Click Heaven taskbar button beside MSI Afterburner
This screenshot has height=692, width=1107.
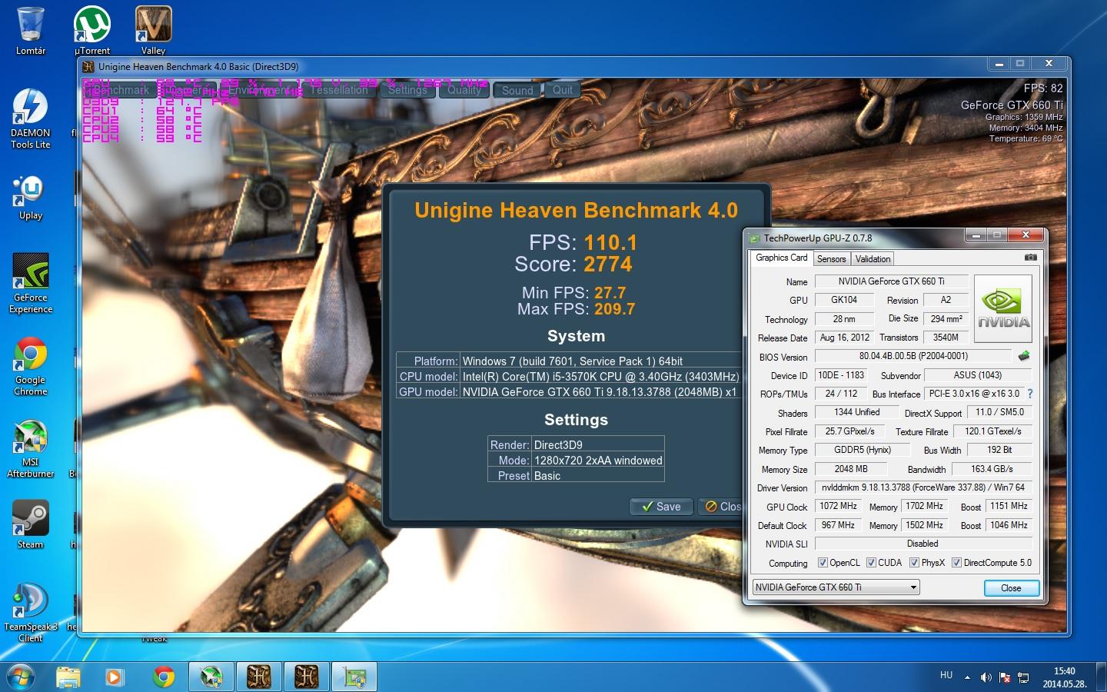pos(259,677)
